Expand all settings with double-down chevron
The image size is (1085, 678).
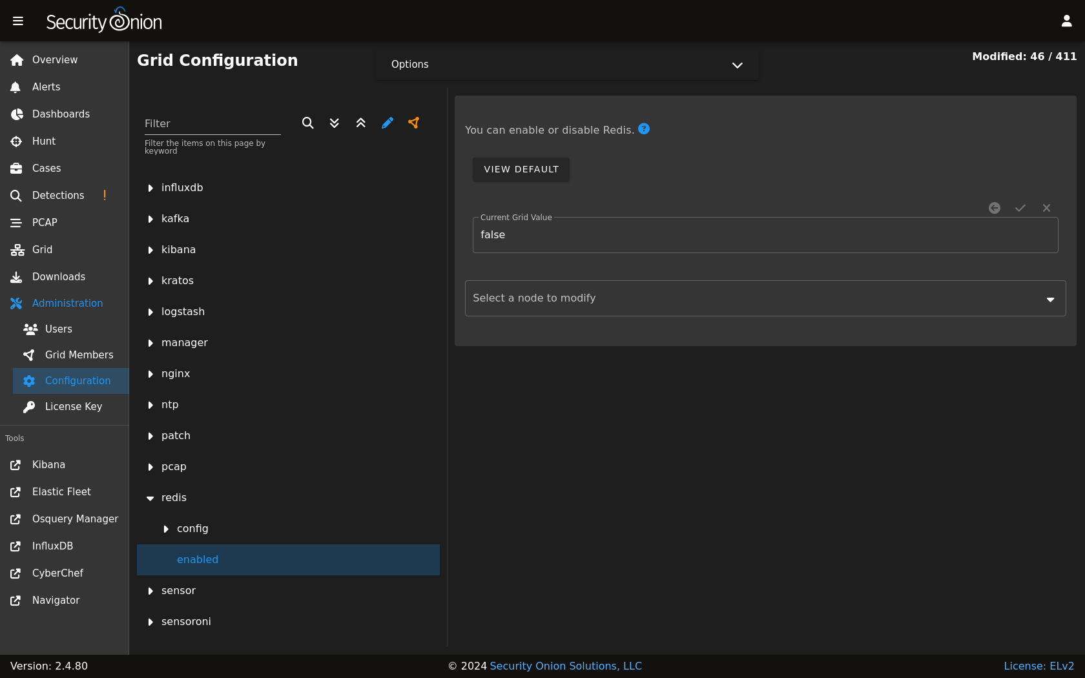pyautogui.click(x=335, y=123)
